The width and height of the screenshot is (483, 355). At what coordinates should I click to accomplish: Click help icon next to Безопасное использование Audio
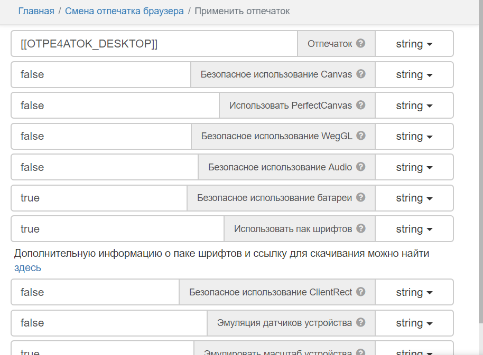361,167
